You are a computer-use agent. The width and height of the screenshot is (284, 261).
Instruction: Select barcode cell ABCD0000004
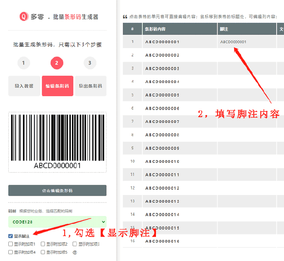(x=180, y=82)
